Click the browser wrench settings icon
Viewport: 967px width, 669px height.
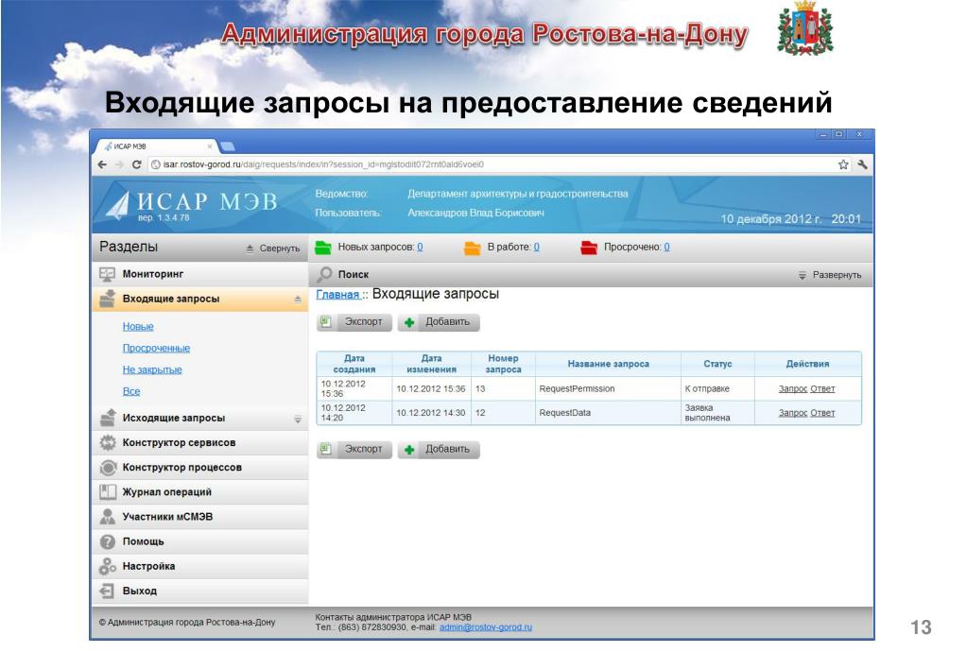[x=861, y=163]
